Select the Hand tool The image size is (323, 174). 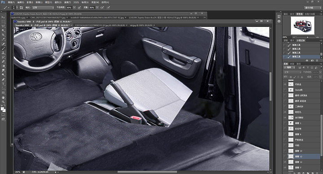(x=3, y=97)
